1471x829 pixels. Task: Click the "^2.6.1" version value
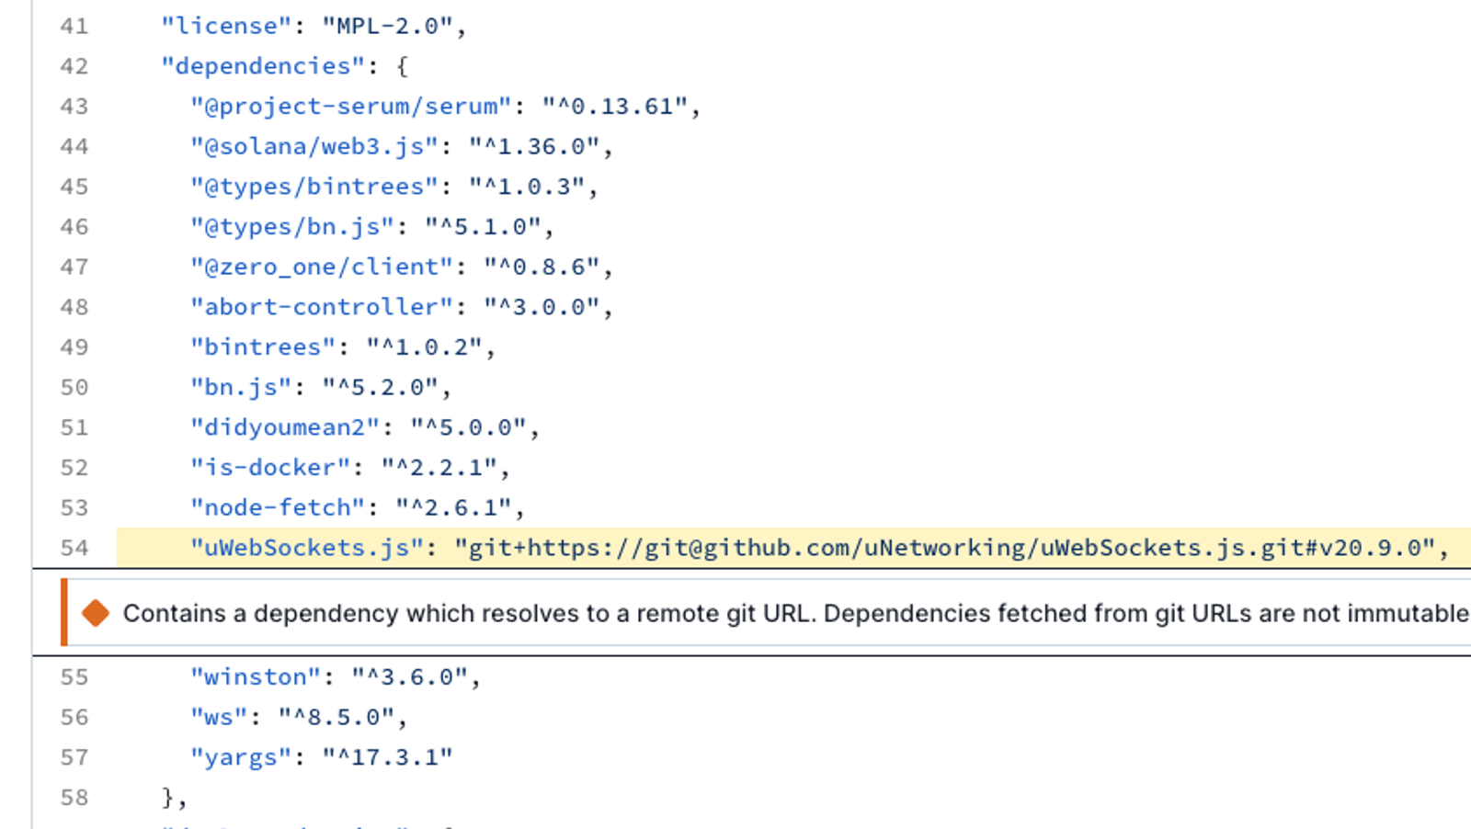click(453, 507)
